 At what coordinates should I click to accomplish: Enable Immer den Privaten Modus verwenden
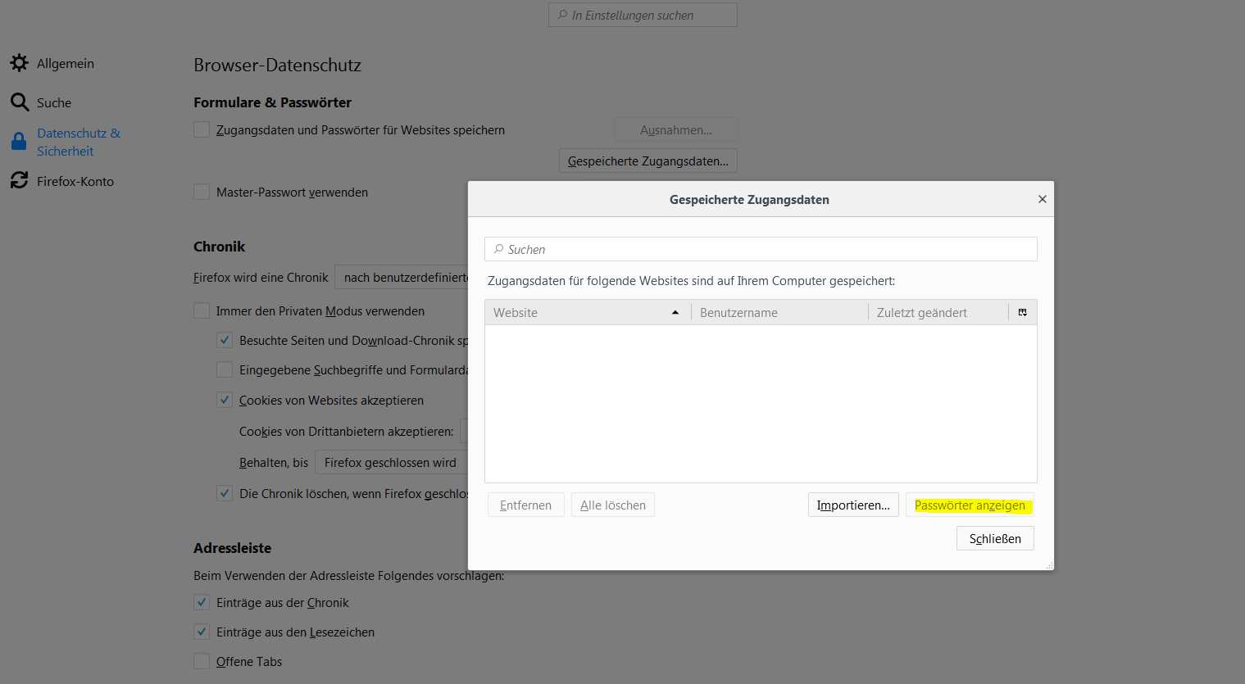(x=202, y=311)
